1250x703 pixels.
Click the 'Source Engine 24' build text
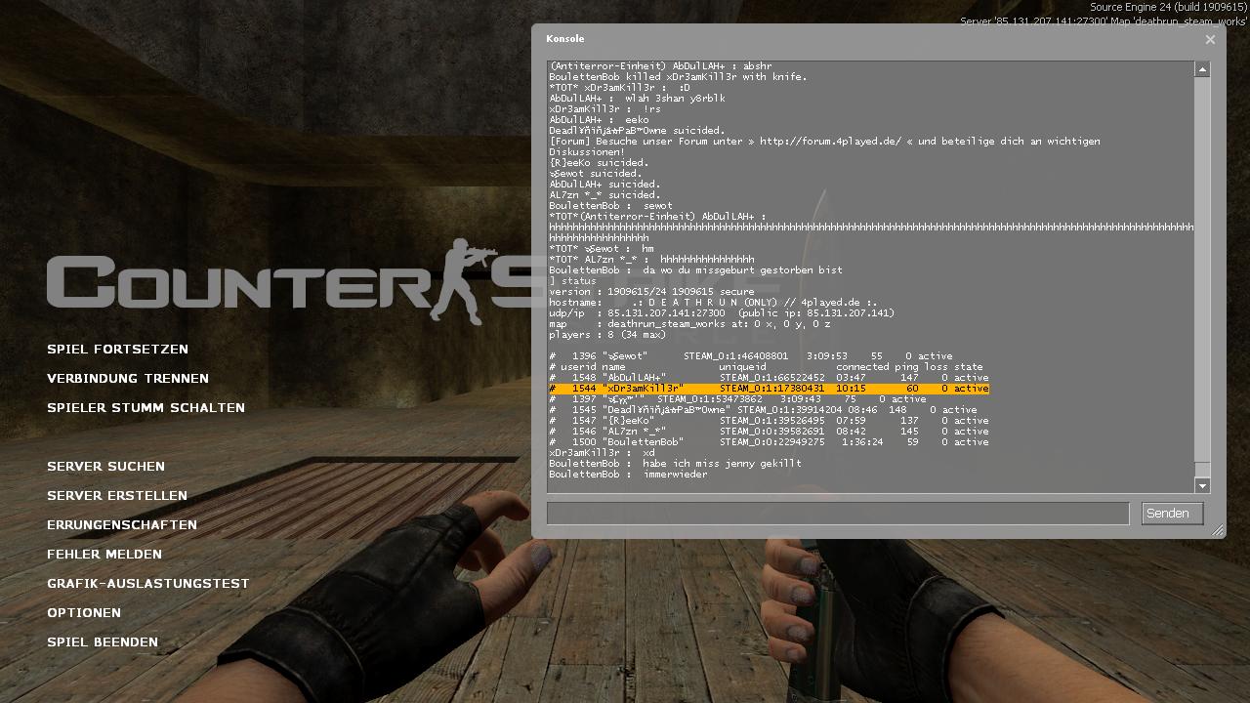(x=1168, y=8)
